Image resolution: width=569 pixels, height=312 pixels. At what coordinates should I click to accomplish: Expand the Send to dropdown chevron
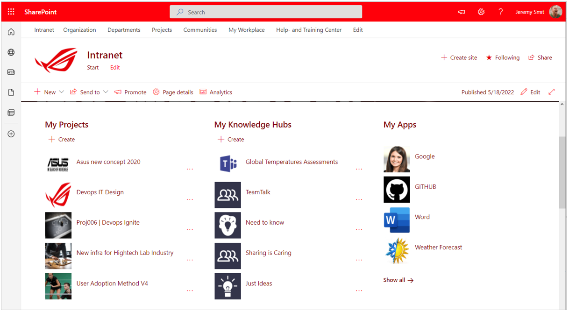(106, 92)
